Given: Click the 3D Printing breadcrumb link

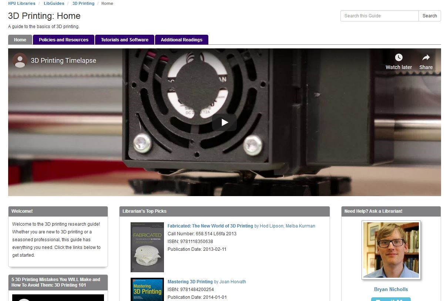Looking at the screenshot, I should (83, 3).
